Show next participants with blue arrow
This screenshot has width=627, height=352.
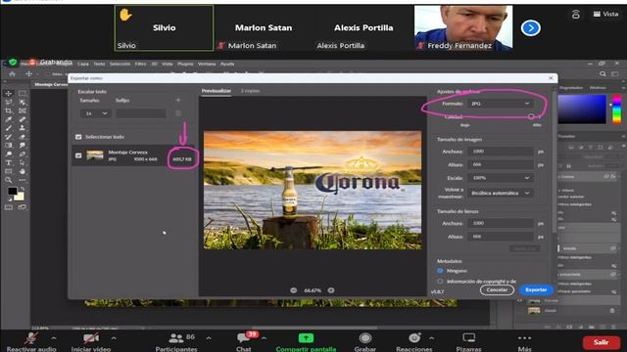(x=531, y=28)
